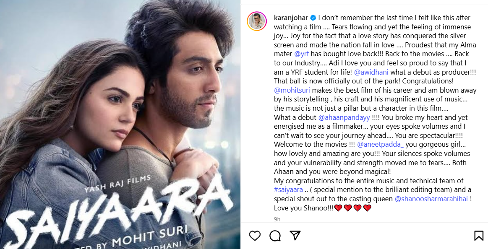Click the red heart emojis in caption
Viewport: 488px width, 249px height.
pos(352,208)
